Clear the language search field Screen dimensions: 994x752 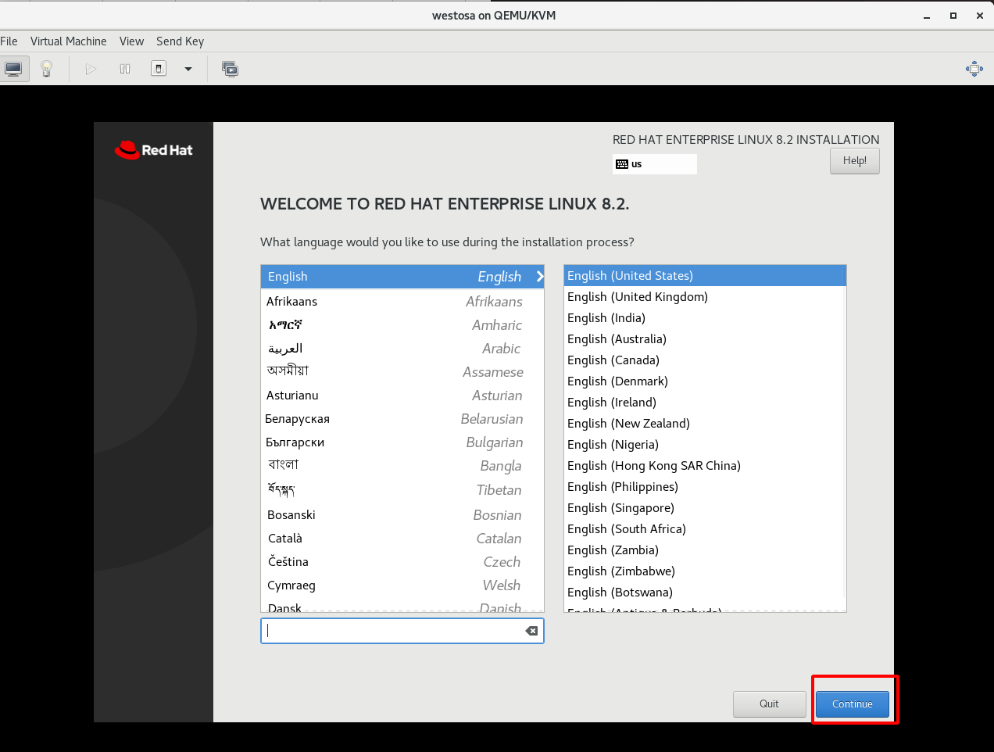tap(531, 631)
